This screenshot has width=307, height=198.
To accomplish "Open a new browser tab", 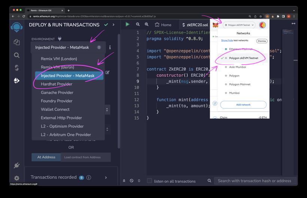I will [x=69, y=10].
